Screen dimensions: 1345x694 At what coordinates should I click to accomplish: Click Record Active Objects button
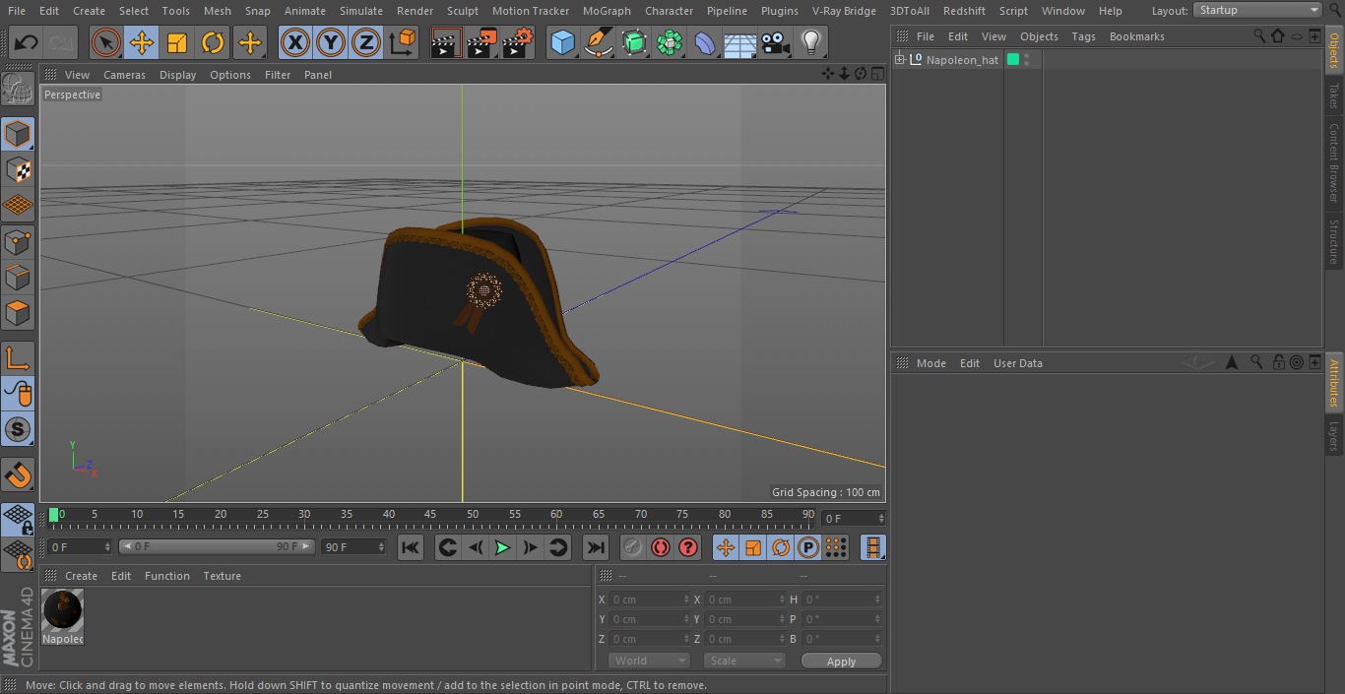tap(633, 547)
